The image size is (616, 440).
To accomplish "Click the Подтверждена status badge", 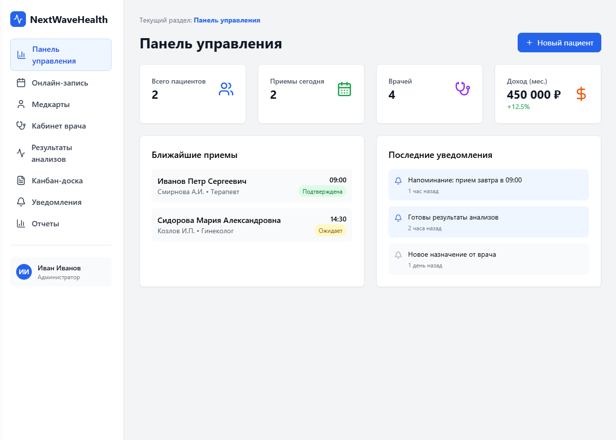I will pos(322,192).
